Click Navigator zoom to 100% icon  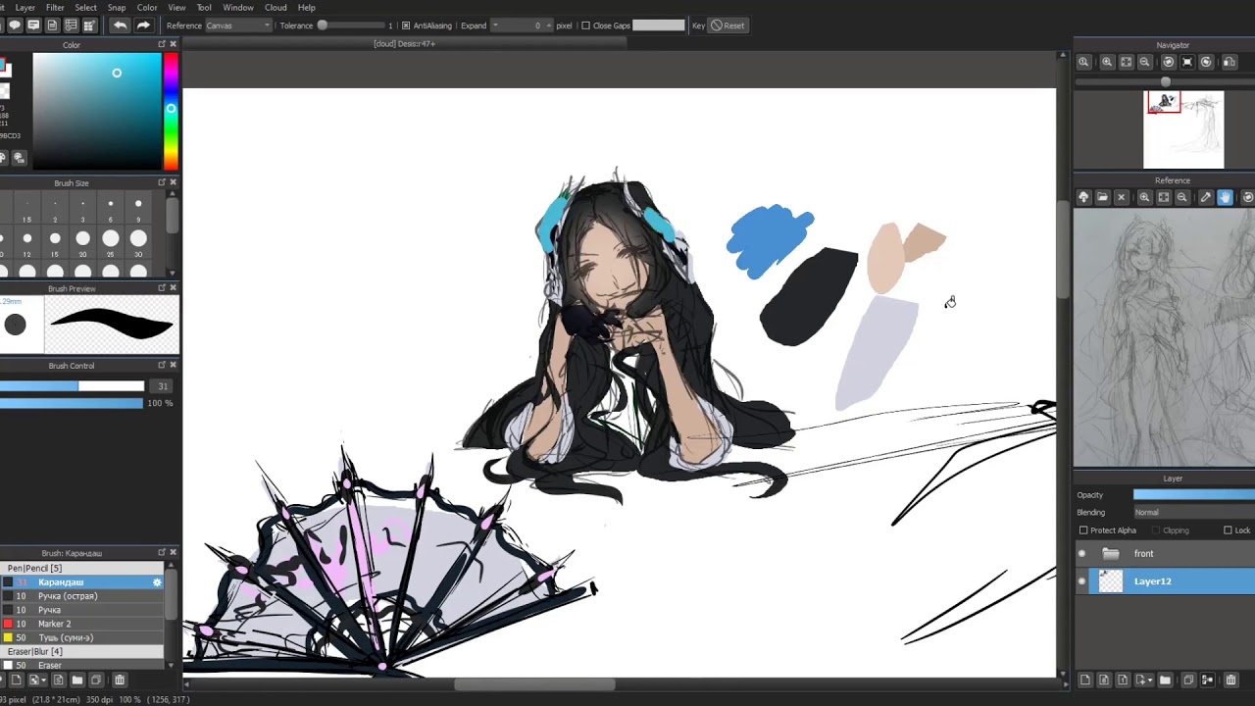[x=1083, y=62]
